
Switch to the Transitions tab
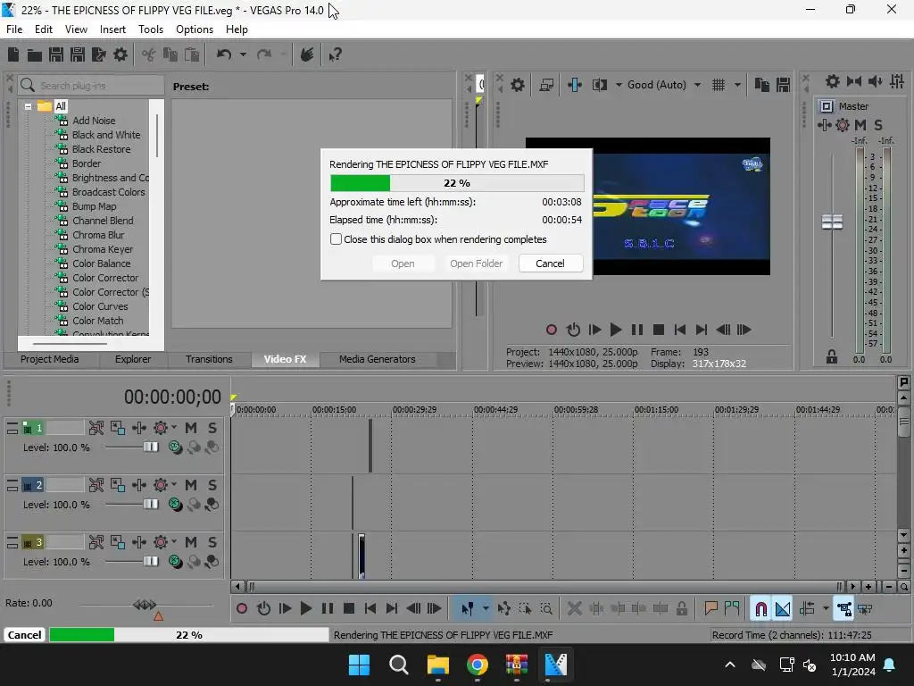(209, 359)
